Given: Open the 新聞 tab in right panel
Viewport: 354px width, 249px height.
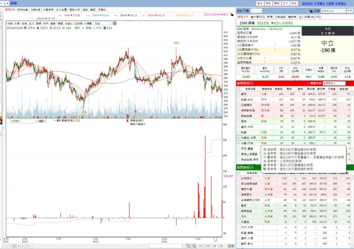Looking at the screenshot, I should (269, 17).
